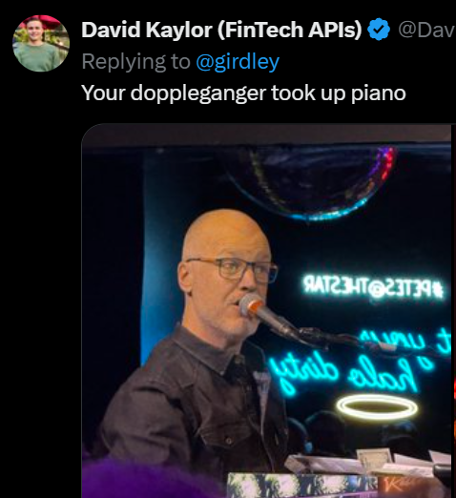Click the blue verified checkmark badge
This screenshot has width=456, height=498.
(379, 30)
